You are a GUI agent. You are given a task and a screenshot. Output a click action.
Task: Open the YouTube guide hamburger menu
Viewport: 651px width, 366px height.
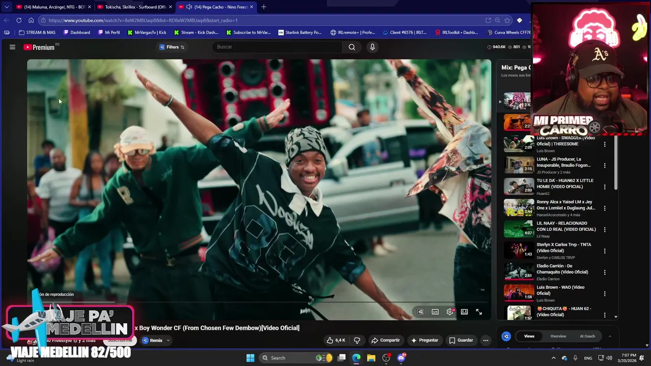click(12, 47)
